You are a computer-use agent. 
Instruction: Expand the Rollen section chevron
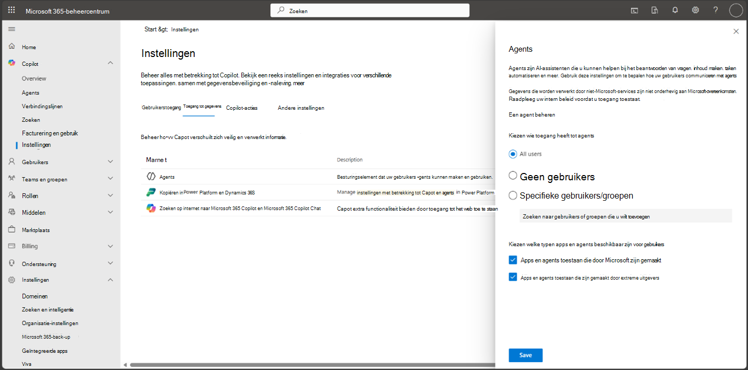[x=110, y=195]
